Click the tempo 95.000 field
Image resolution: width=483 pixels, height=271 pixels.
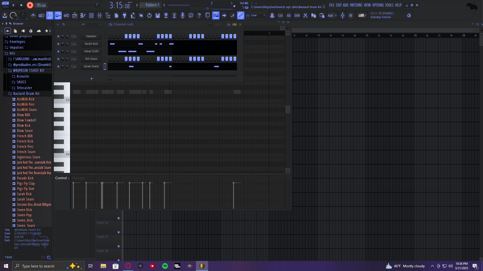point(41,5)
